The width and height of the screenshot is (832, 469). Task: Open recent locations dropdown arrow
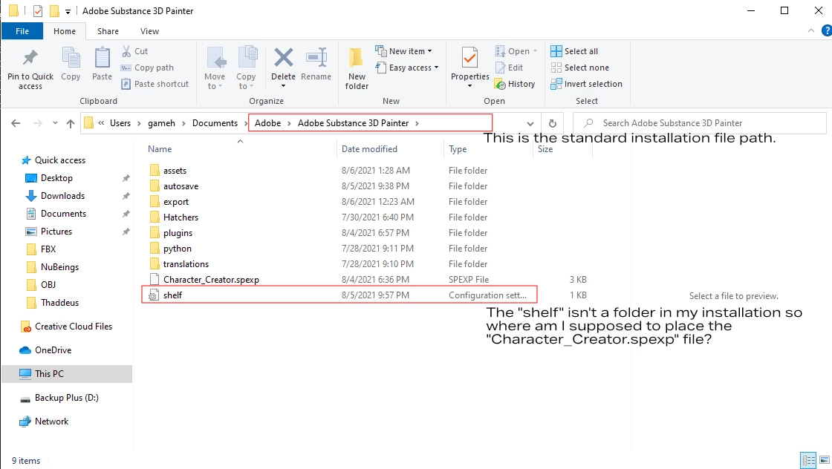[x=55, y=123]
